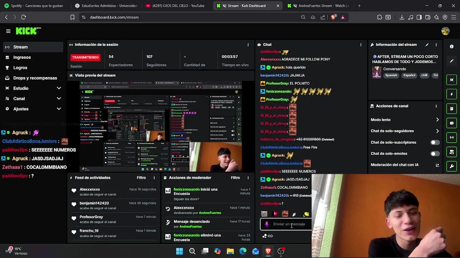Open Chat de solo-seguidores options arrow
Viewport: 460px width, 258px height.
coord(437,131)
